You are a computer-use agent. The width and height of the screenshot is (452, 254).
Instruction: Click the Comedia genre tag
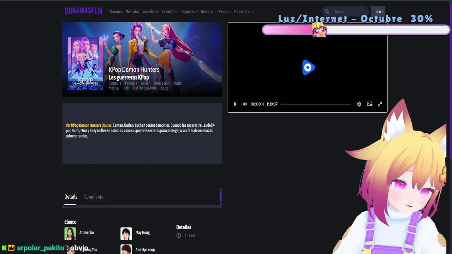(115, 83)
